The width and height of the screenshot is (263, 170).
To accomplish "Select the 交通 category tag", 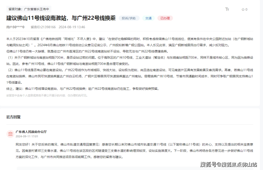I will (148, 18).
